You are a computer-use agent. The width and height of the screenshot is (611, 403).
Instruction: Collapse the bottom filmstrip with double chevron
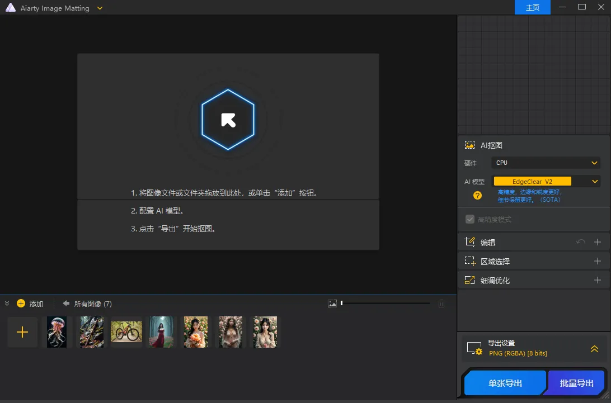point(7,304)
